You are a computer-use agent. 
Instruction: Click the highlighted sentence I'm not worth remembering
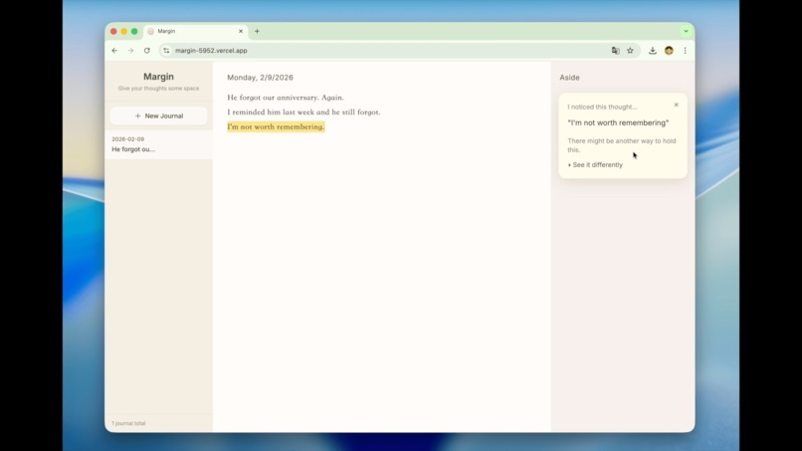276,126
